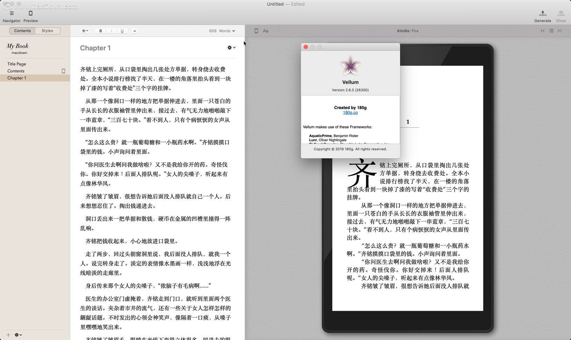
Task: Toggle underline formatting
Action: (x=122, y=31)
